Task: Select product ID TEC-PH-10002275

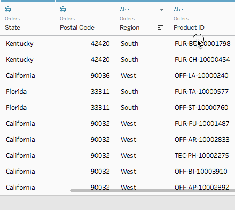Action: 202,156
